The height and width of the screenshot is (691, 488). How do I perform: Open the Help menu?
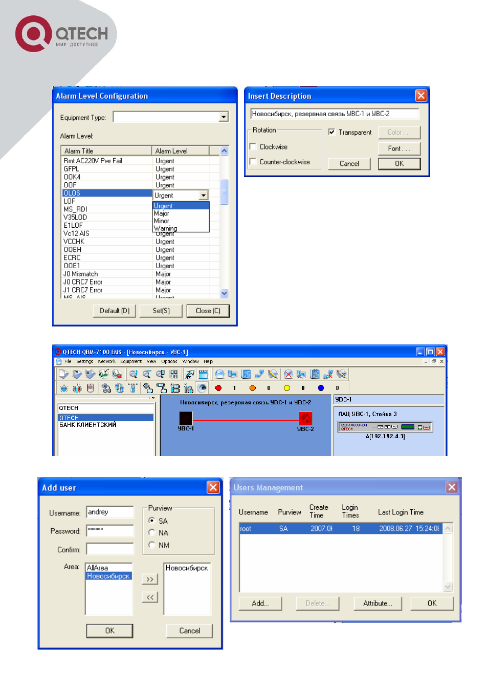(208, 361)
